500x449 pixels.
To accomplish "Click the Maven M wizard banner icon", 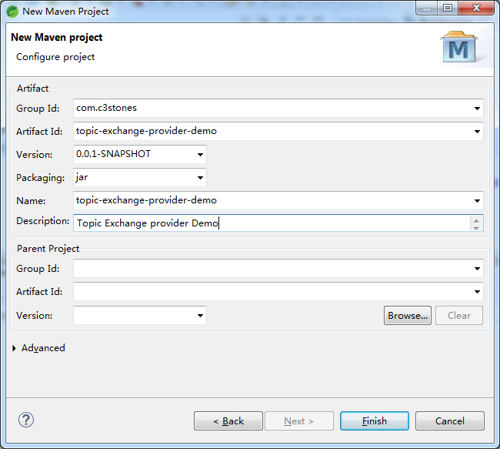I will pos(458,47).
